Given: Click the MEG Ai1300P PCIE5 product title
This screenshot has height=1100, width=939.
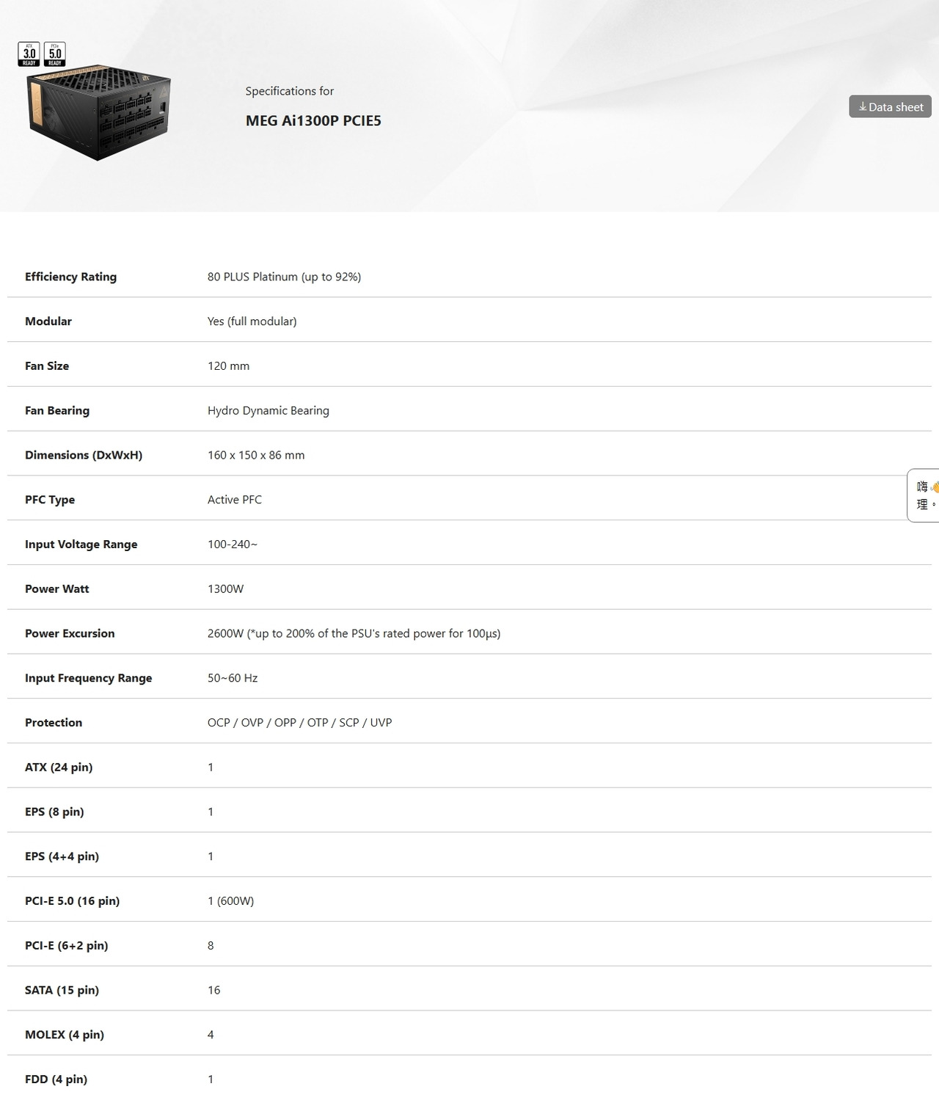Looking at the screenshot, I should coord(313,121).
